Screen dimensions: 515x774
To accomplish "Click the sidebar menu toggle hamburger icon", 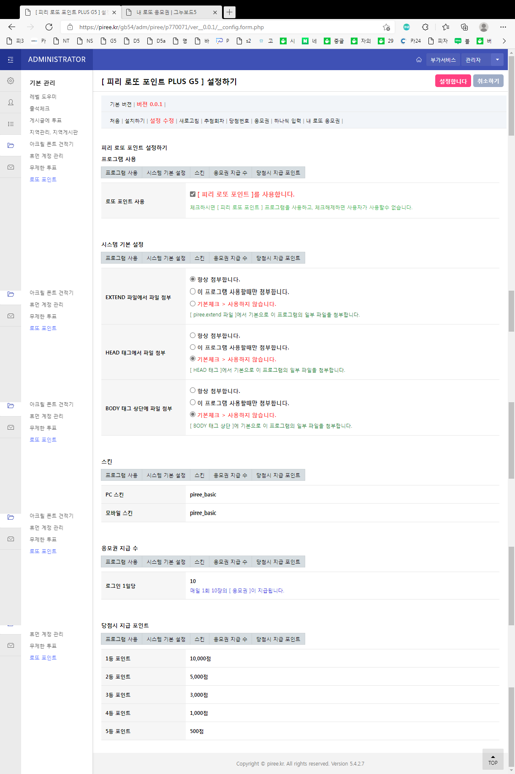I will click(x=11, y=60).
